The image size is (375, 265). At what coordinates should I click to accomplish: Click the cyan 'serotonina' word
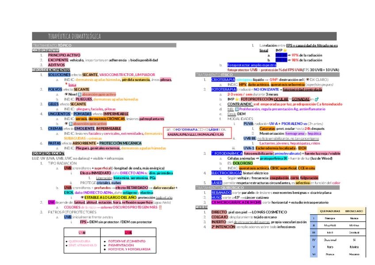point(139,178)
